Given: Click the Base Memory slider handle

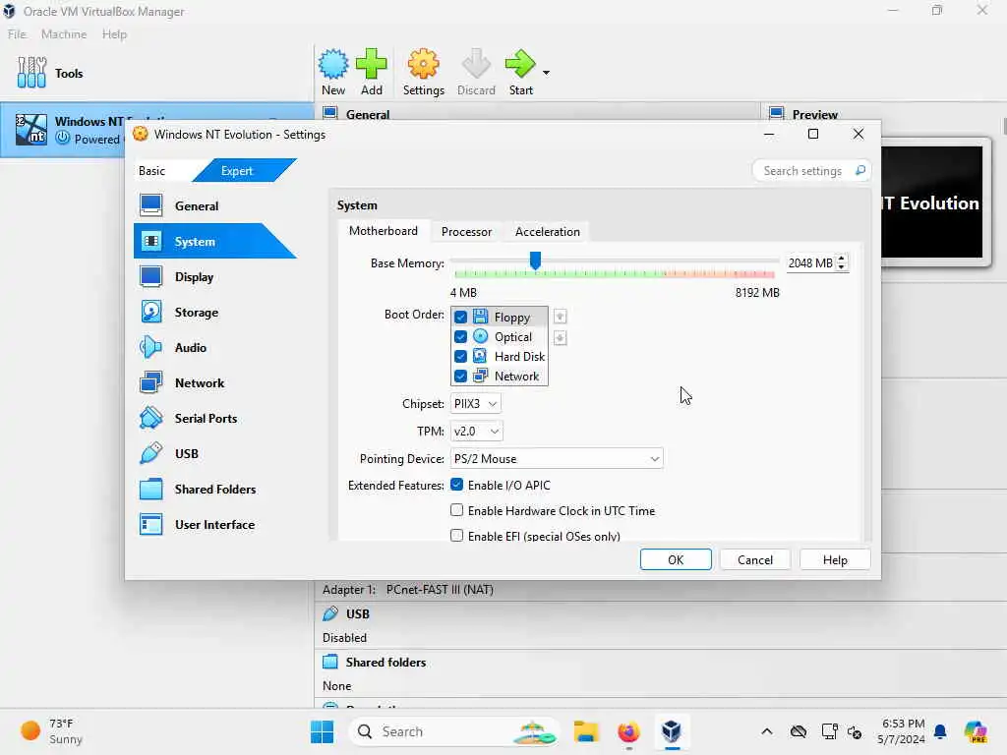Looking at the screenshot, I should [535, 261].
